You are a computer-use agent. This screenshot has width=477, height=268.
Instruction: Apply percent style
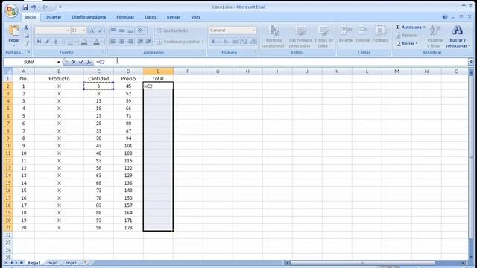[x=226, y=42]
